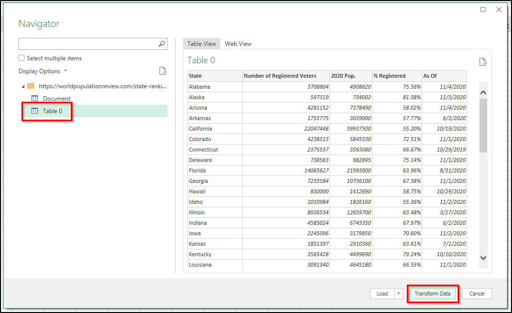Click the State column header

pos(215,76)
